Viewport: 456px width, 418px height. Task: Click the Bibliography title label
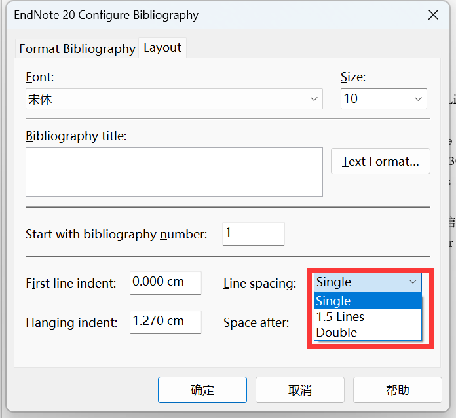coord(76,136)
